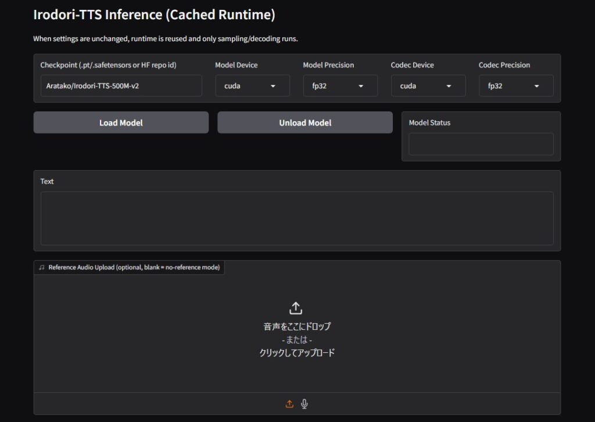Image resolution: width=595 pixels, height=422 pixels.
Task: Click the 'クリックしてアップロード' upload text
Action: click(297, 352)
